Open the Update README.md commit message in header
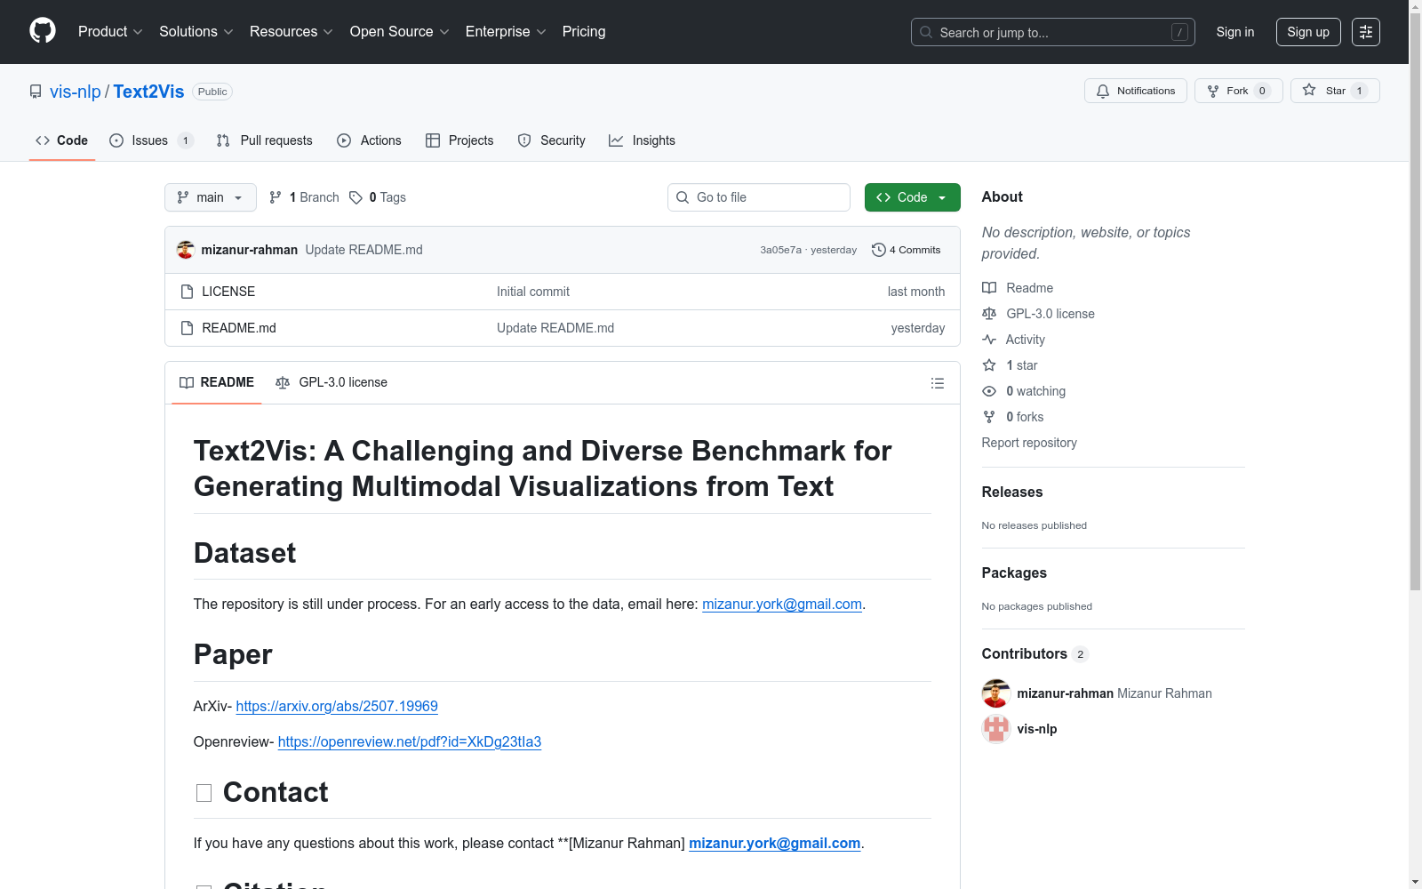 tap(364, 250)
